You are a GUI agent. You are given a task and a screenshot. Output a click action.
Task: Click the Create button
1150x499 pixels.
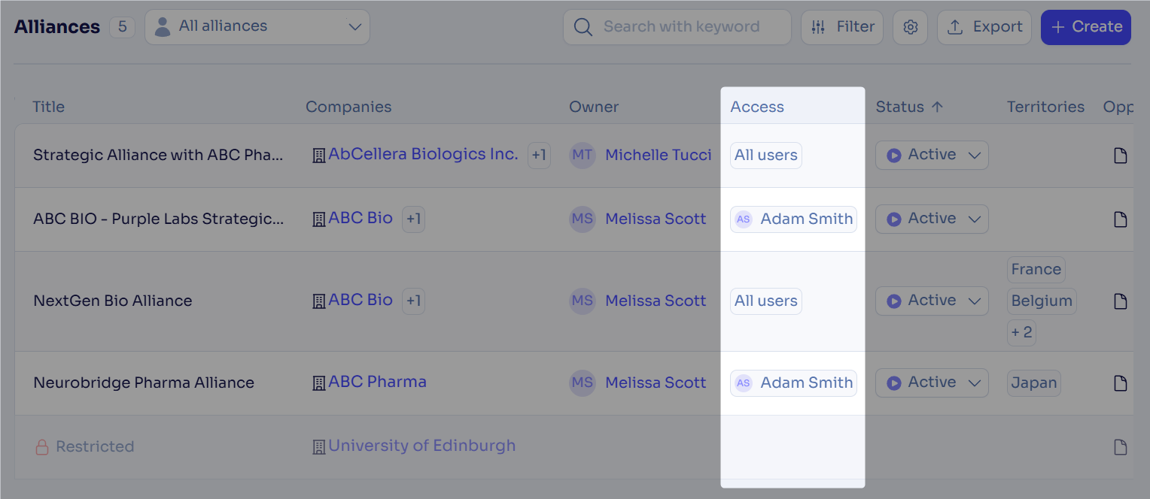1085,27
